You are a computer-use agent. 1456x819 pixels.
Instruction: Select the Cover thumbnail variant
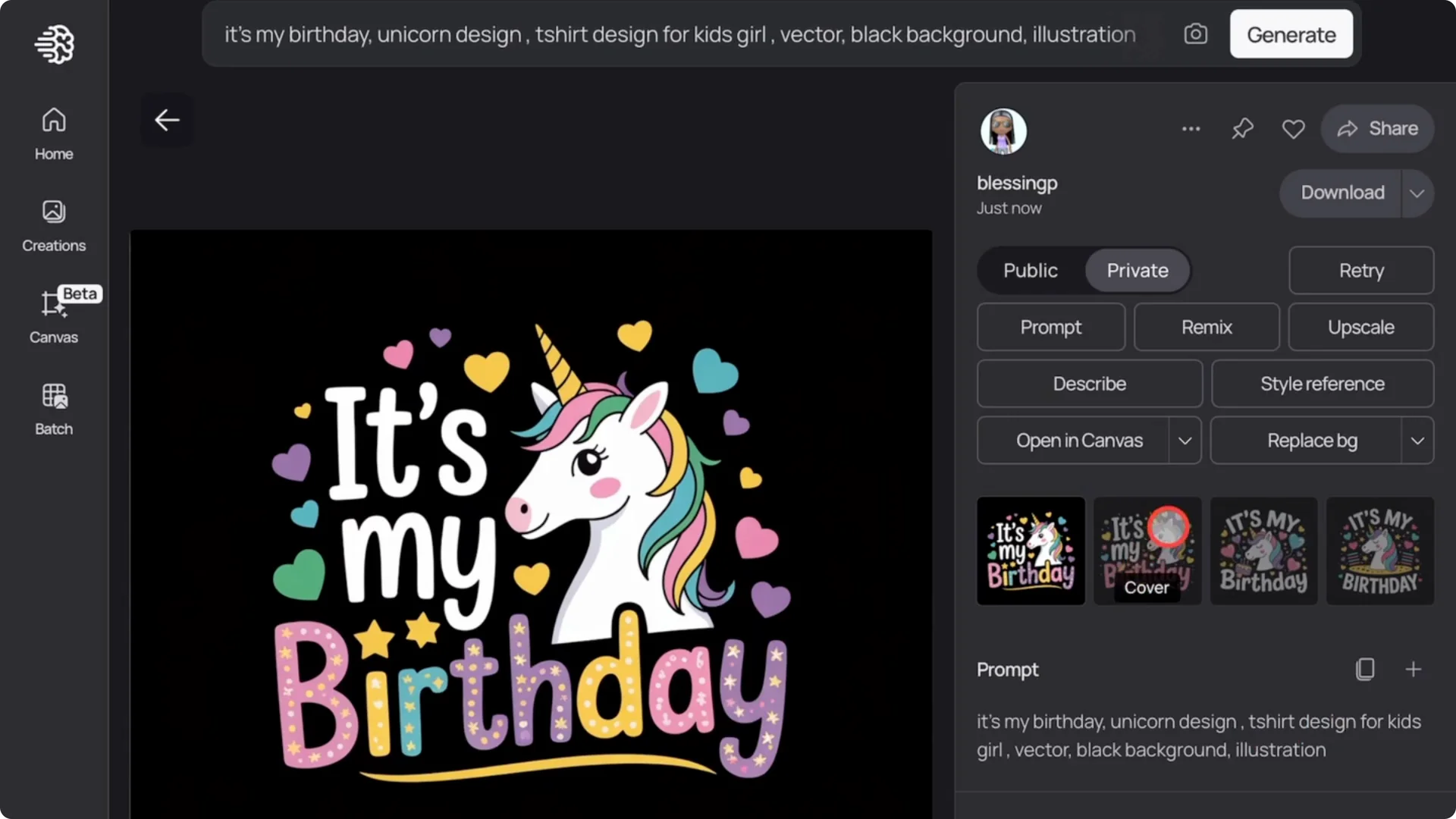(1147, 551)
